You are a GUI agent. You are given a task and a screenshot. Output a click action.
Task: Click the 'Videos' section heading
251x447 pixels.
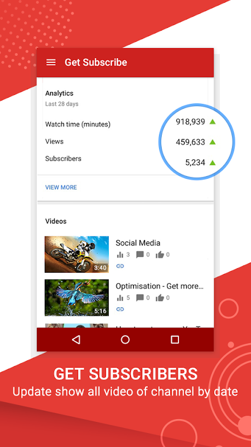coord(56,221)
